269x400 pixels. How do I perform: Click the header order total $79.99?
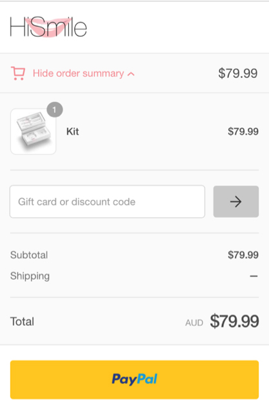237,74
